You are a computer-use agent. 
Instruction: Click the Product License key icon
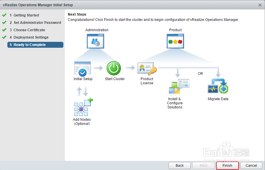click(x=147, y=69)
